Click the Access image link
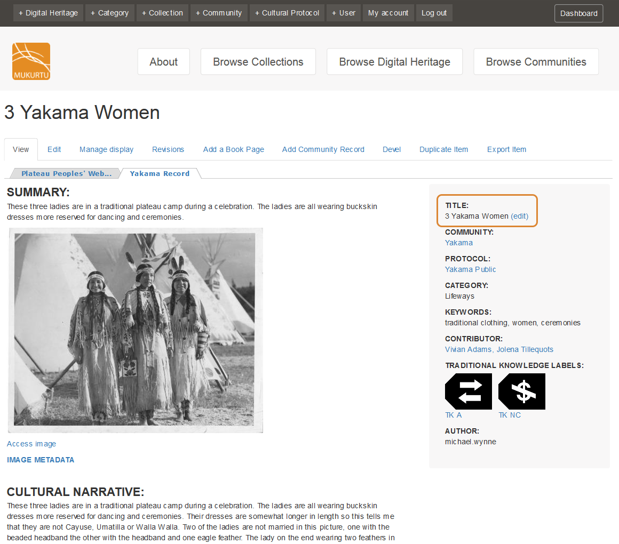This screenshot has height=544, width=619. (31, 444)
